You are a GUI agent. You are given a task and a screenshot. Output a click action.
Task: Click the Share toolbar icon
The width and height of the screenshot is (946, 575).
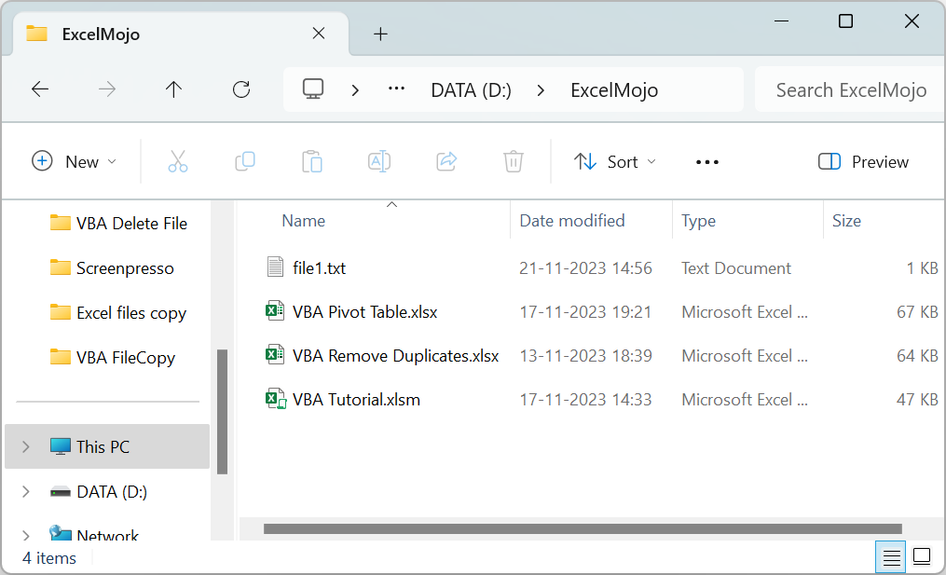click(446, 162)
